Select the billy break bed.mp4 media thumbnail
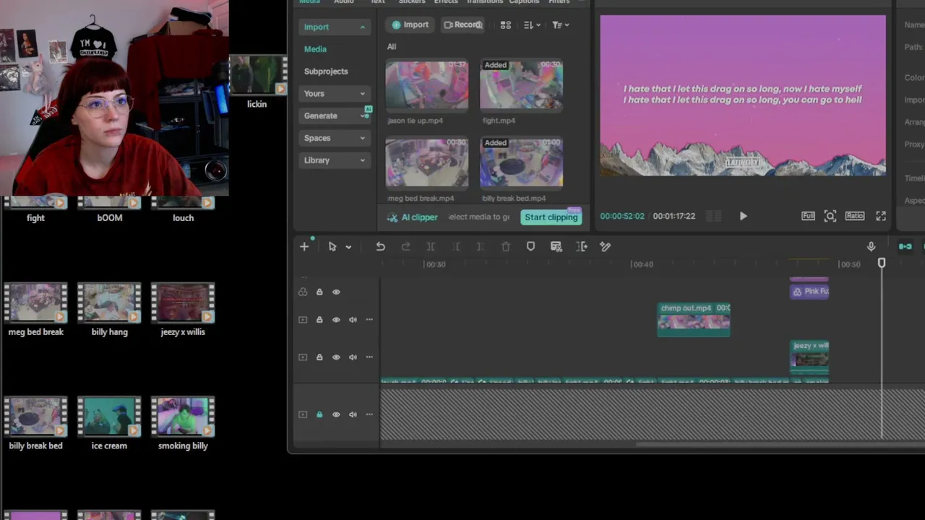The height and width of the screenshot is (520, 925). click(521, 162)
